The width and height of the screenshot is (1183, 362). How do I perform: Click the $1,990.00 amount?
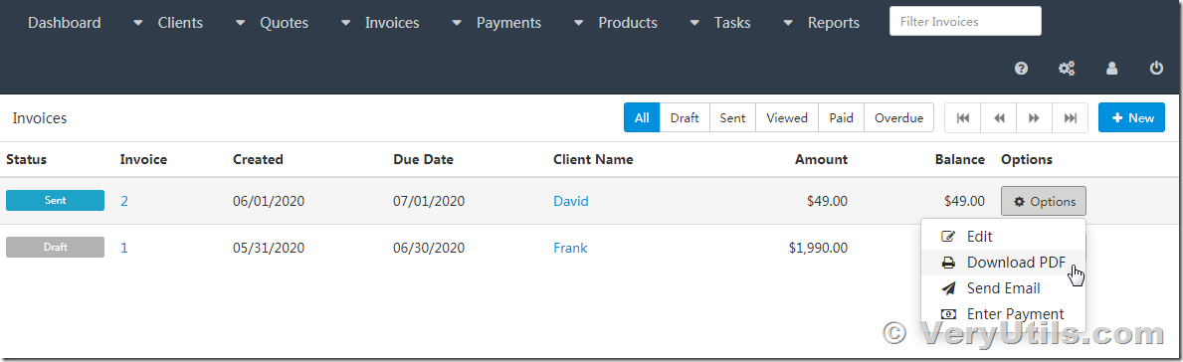[x=818, y=248]
